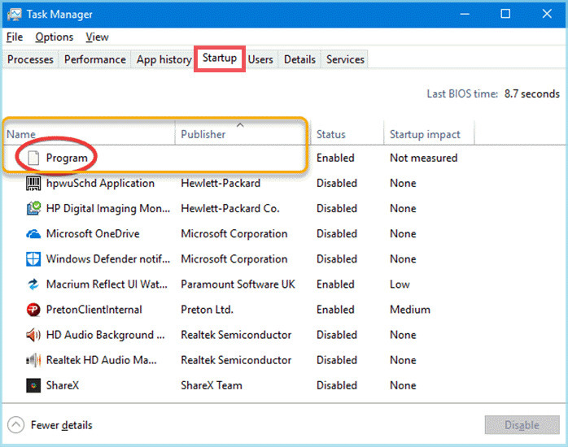Select the Macrium Reflect startup icon
This screenshot has width=568, height=447.
33,284
